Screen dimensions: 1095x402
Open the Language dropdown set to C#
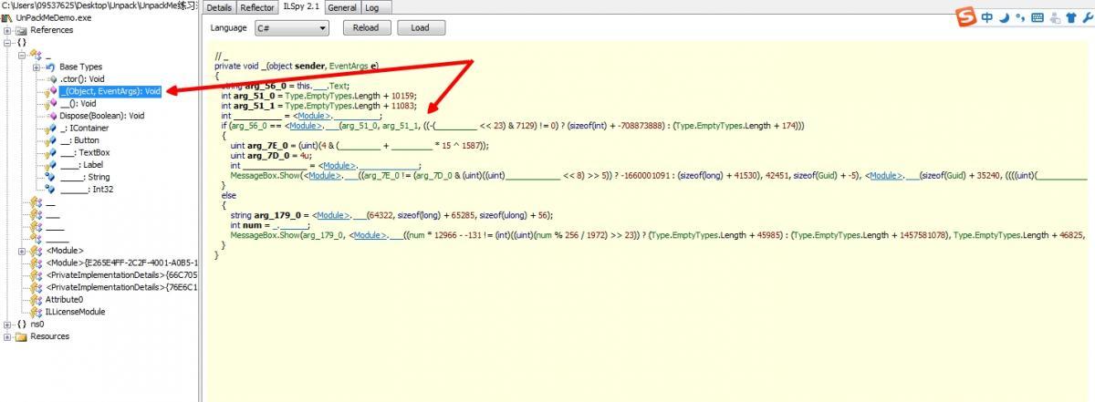click(291, 28)
